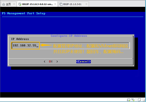Click the running VM icon on the BIGIP-15.1.0.3-0.0.12 tab

[x=20, y=4]
